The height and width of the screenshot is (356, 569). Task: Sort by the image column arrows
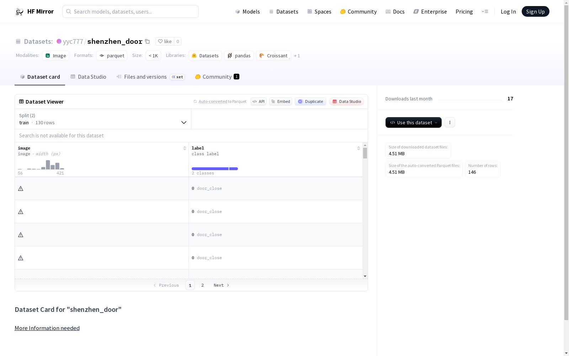coord(185,148)
